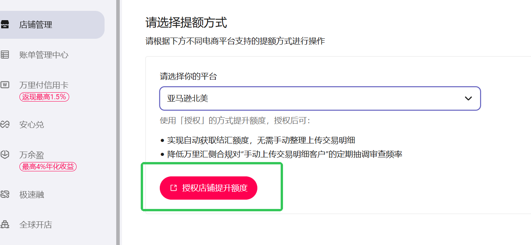Open the 账单管理中心 menu label
The height and width of the screenshot is (245, 531).
point(44,55)
